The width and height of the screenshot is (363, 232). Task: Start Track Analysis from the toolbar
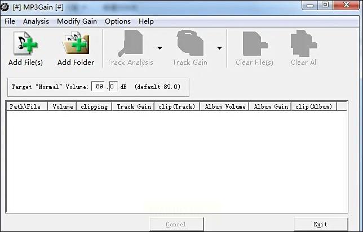pyautogui.click(x=130, y=43)
